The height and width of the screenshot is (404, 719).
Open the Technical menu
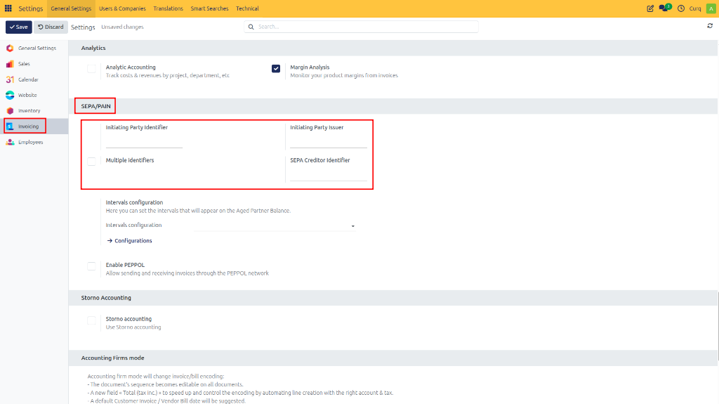tap(247, 8)
